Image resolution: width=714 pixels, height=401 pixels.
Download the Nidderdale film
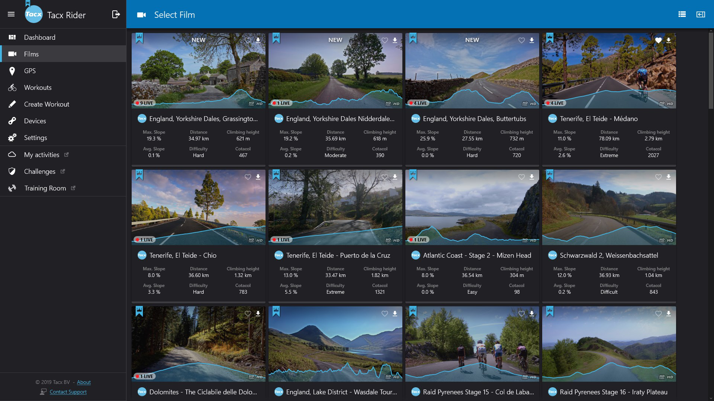point(395,40)
